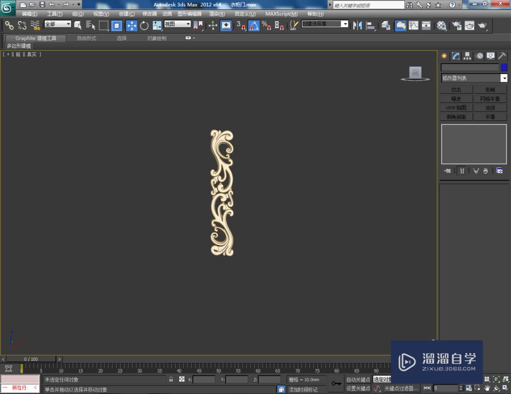Open the 渲染(R) menu
This screenshot has height=394, width=511.
coord(217,14)
